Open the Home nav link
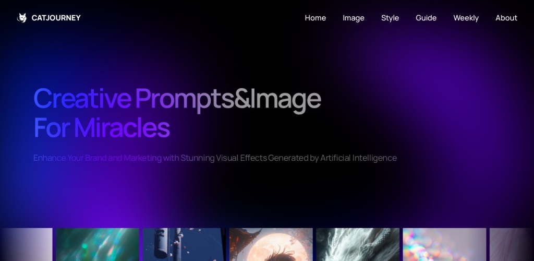The image size is (534, 261). tap(315, 18)
